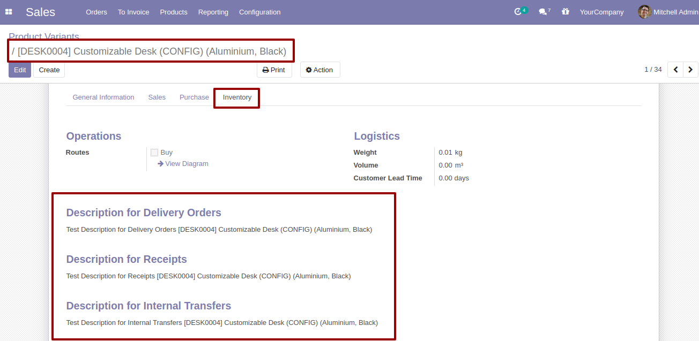Open the activities clock icon
The image size is (699, 341).
(518, 12)
